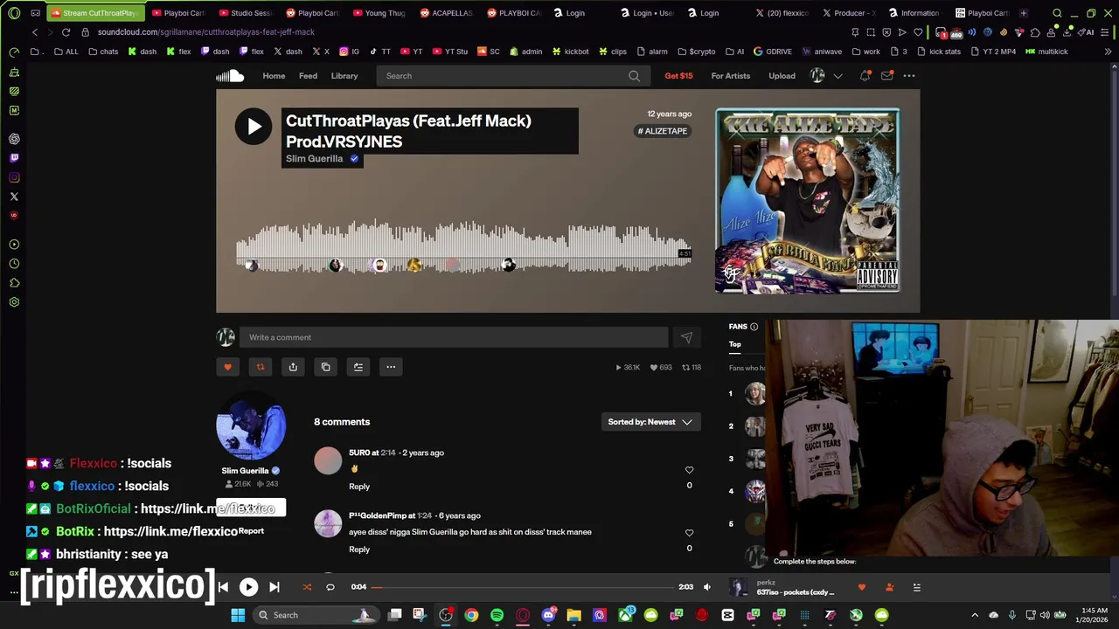
Task: Select the Top fans tab
Action: (x=735, y=344)
